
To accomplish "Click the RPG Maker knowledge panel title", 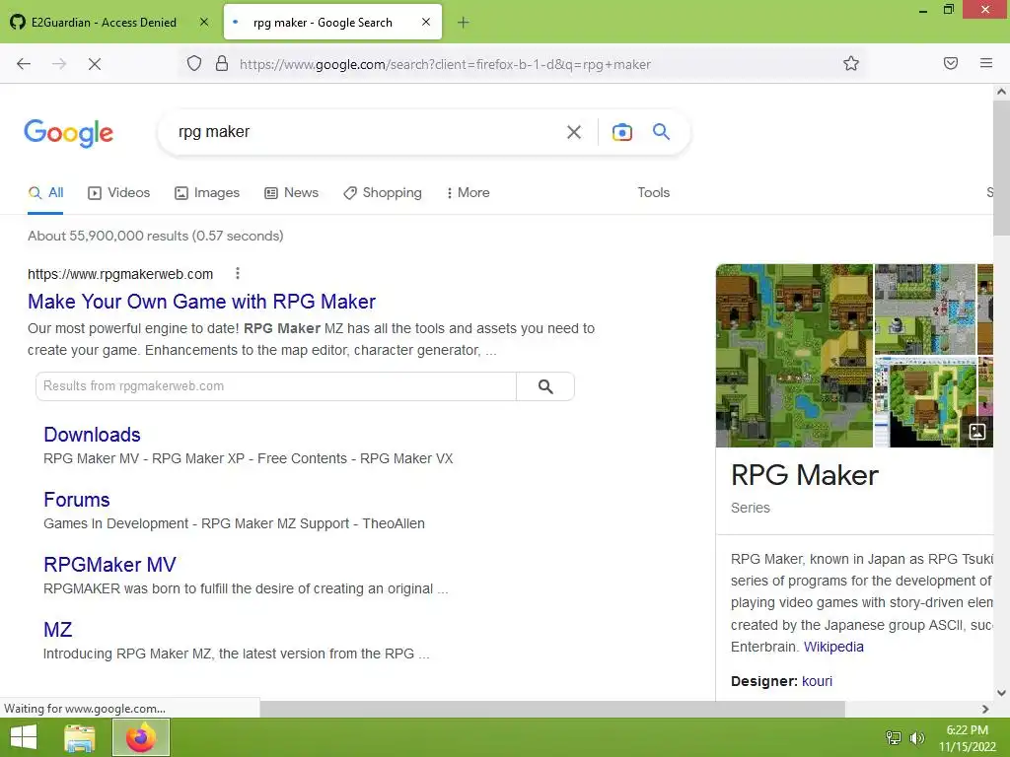I will (805, 475).
